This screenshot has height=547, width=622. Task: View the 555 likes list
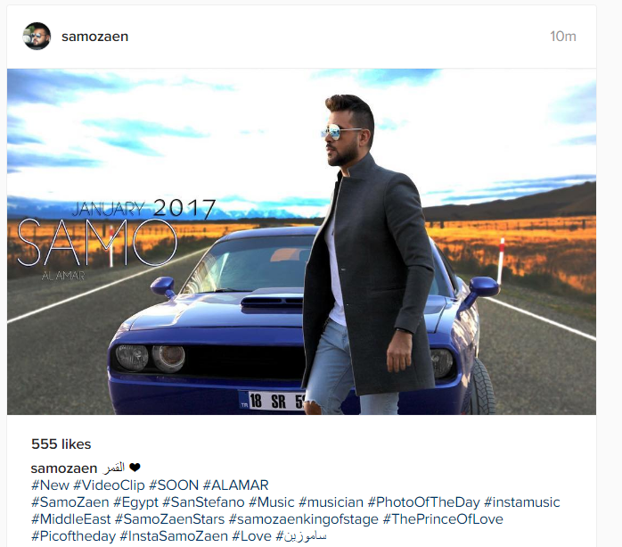pyautogui.click(x=61, y=443)
